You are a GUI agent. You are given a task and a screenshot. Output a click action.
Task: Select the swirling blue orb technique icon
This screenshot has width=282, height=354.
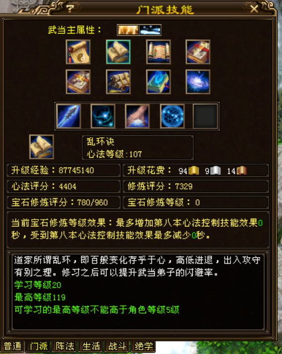[x=103, y=116]
